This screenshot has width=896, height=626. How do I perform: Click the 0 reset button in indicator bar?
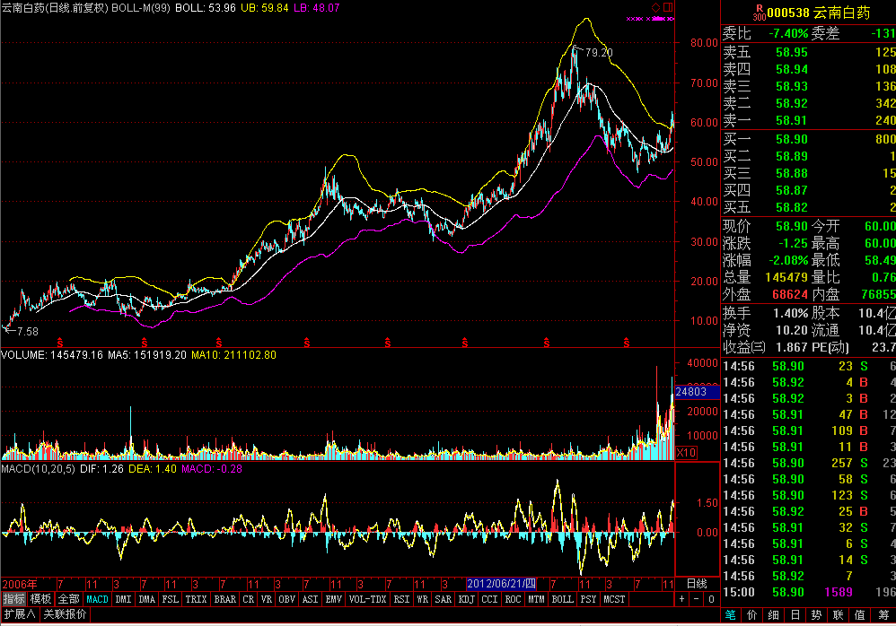pyautogui.click(x=711, y=599)
